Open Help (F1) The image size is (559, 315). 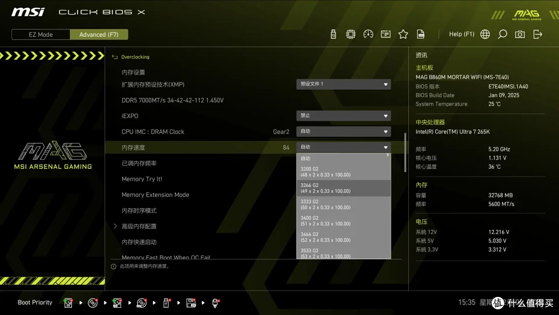tap(462, 34)
